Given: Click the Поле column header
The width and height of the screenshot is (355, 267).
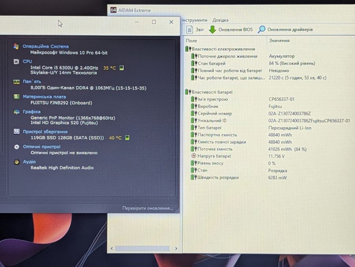Looking at the screenshot, I should pyautogui.click(x=191, y=41).
